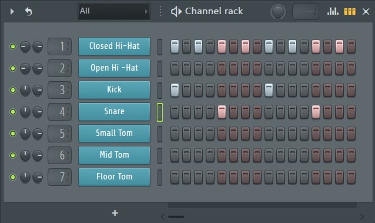
Task: Mute the Kick channel
Action: [x=13, y=90]
